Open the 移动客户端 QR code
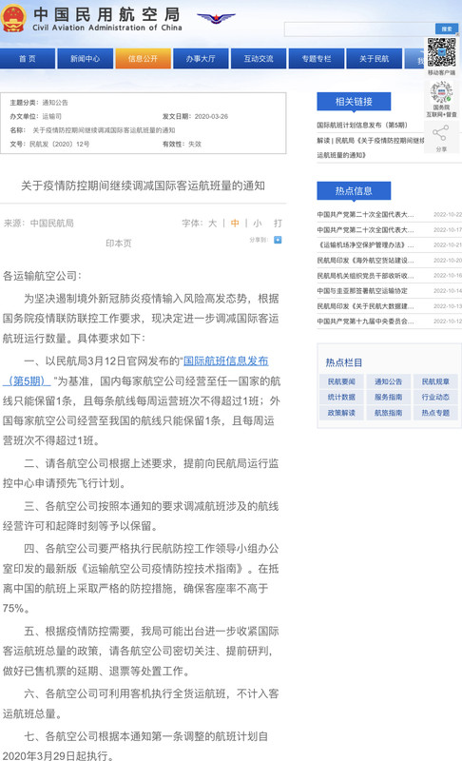This screenshot has height=761, width=462. (x=441, y=52)
